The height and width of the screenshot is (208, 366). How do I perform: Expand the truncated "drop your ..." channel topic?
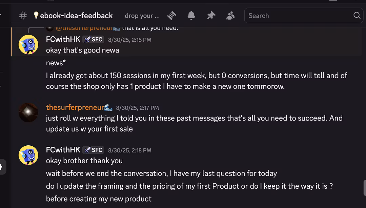142,16
